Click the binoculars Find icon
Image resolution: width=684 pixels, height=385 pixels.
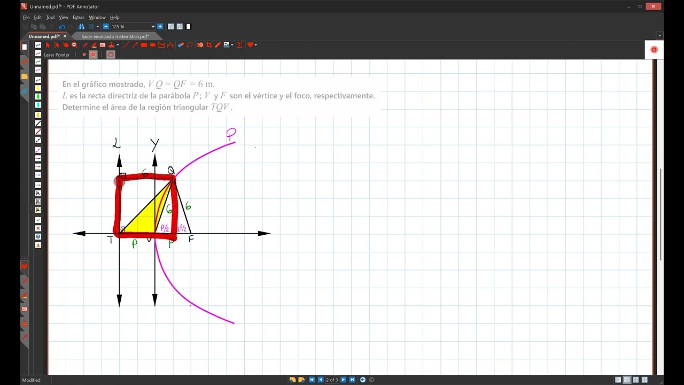(81, 26)
